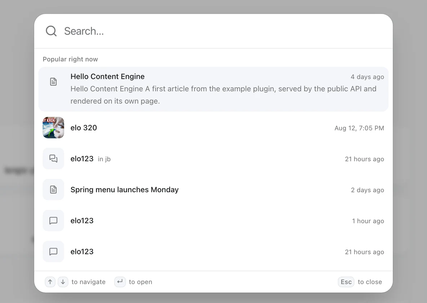Click the 1 hour ago timestamp
This screenshot has width=427, height=303.
(368, 221)
